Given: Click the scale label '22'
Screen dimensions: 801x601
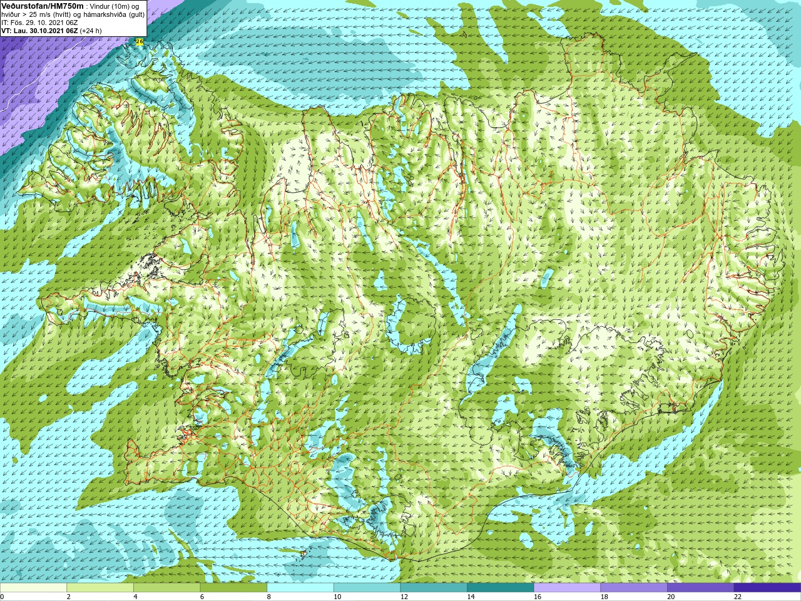Looking at the screenshot, I should pos(738,597).
